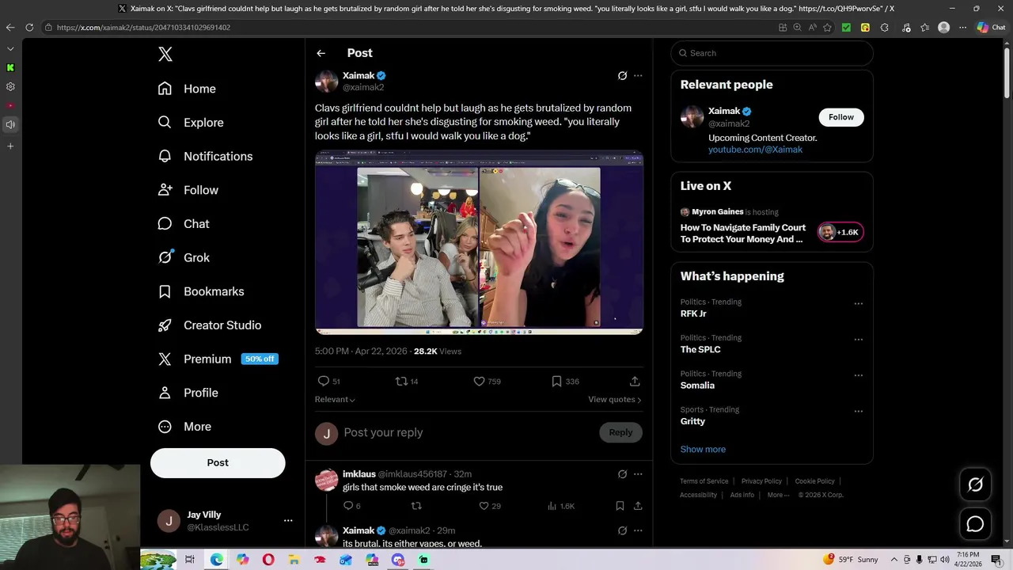
Task: Share the main post
Action: click(635, 382)
